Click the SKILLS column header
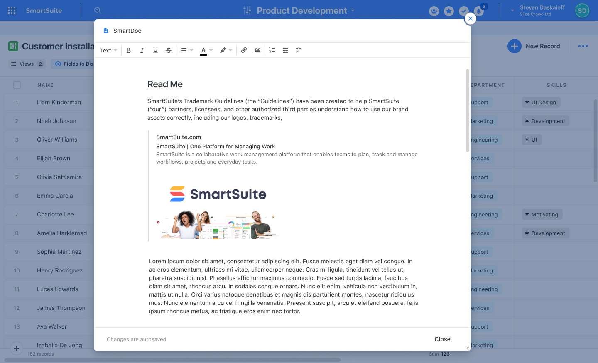Screen dimensions: 598x363 (x=556, y=85)
